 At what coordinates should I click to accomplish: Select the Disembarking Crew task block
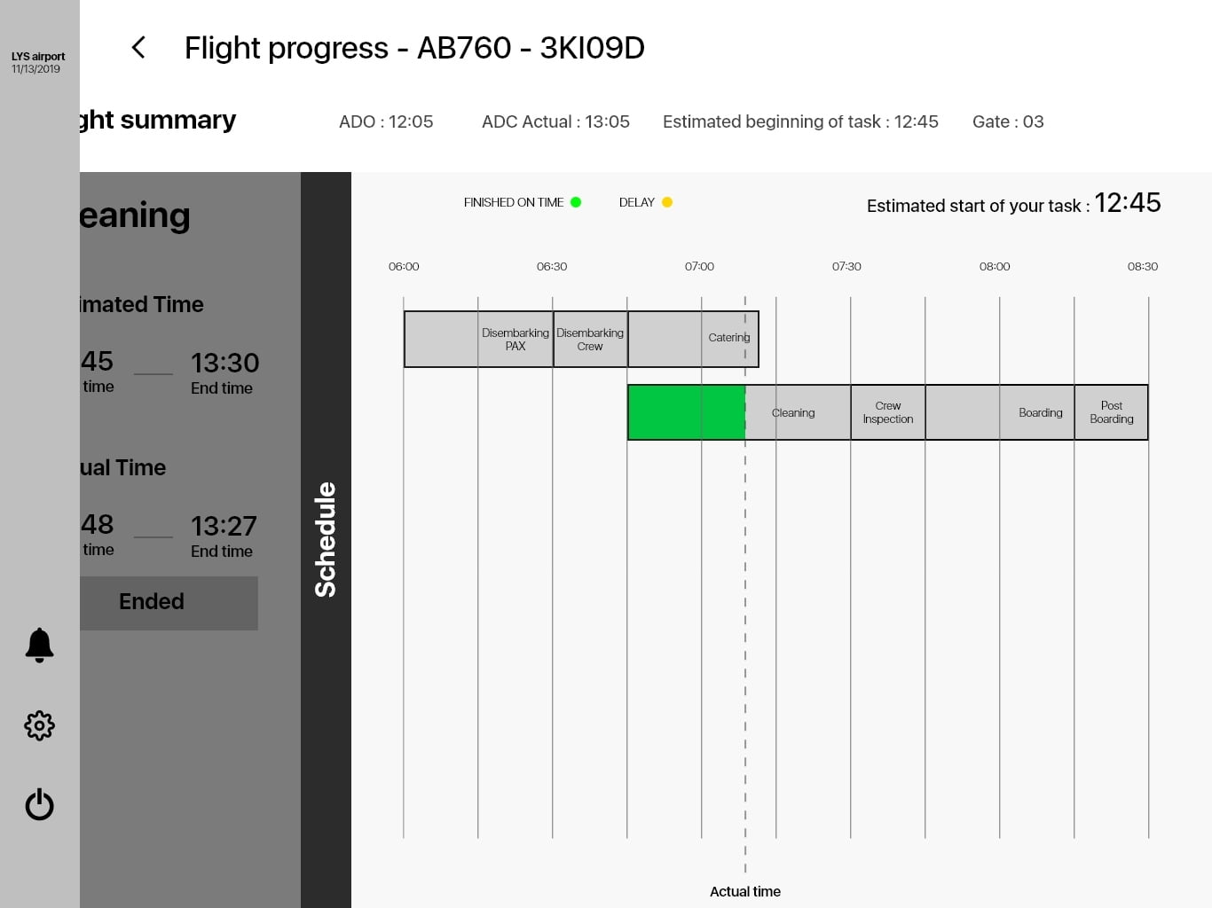(590, 339)
